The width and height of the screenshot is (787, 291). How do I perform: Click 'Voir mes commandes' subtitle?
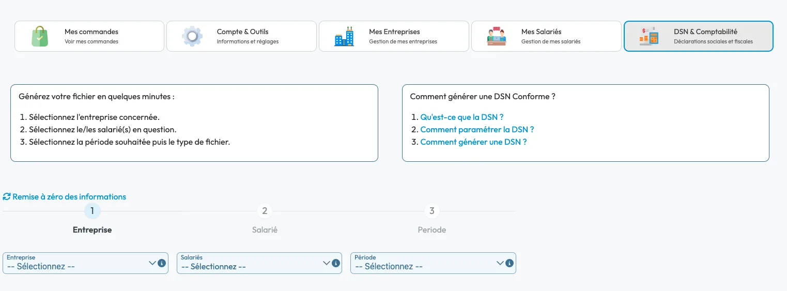[x=91, y=42]
